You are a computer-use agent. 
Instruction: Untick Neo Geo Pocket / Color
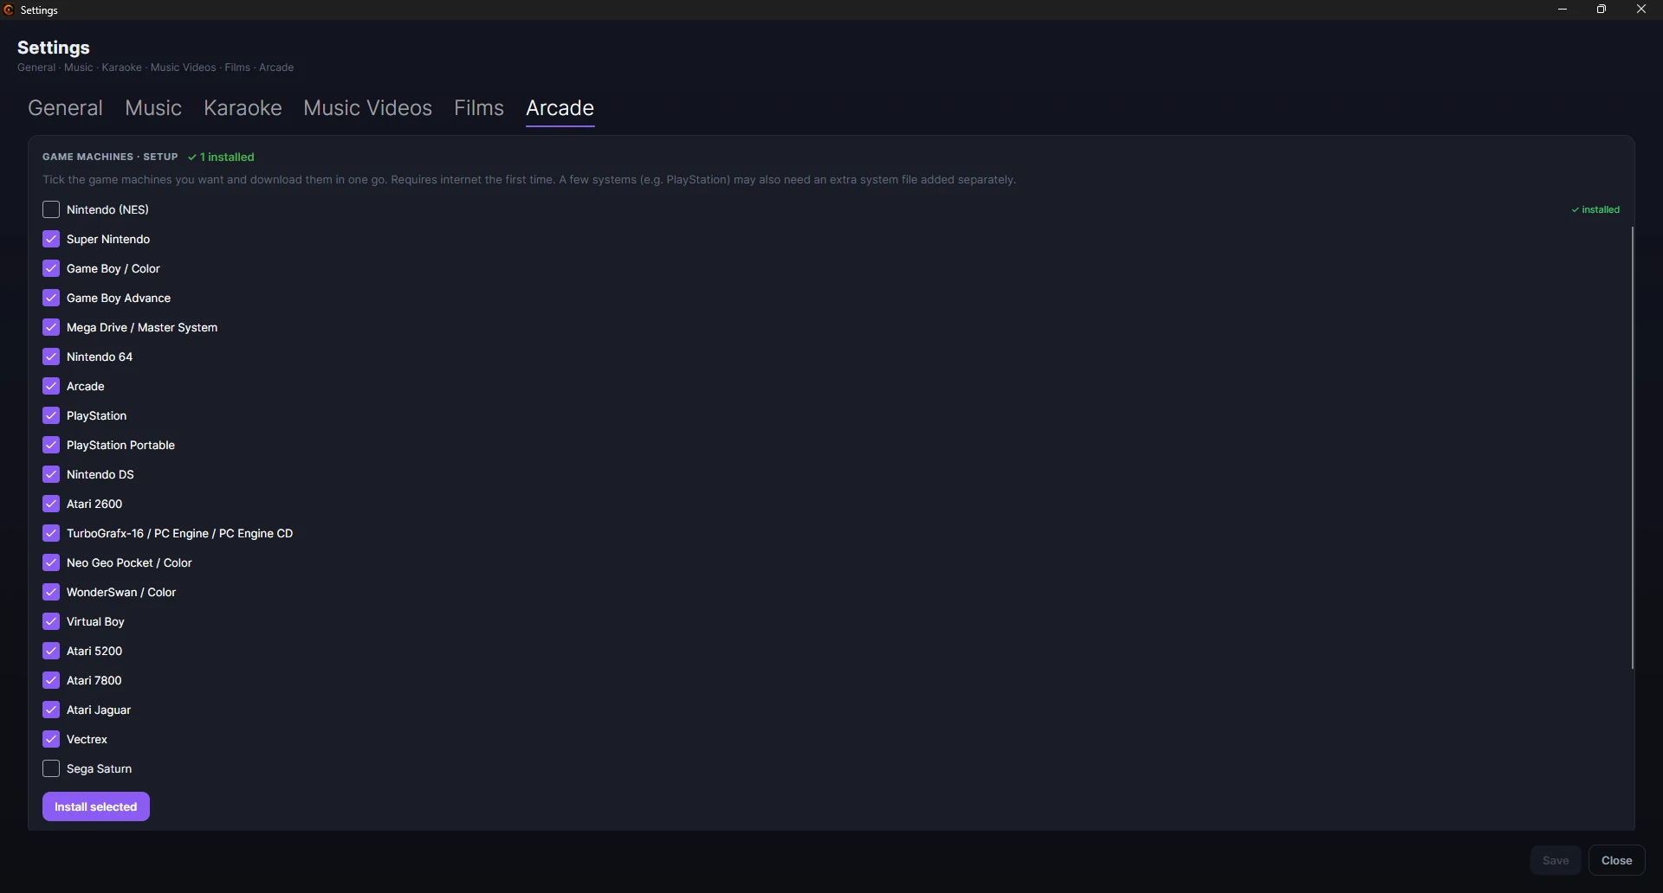(x=51, y=563)
